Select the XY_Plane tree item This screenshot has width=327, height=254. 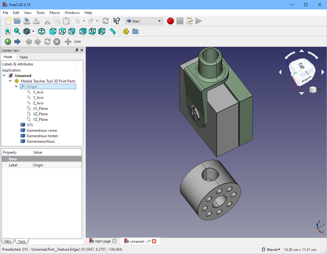click(x=40, y=109)
